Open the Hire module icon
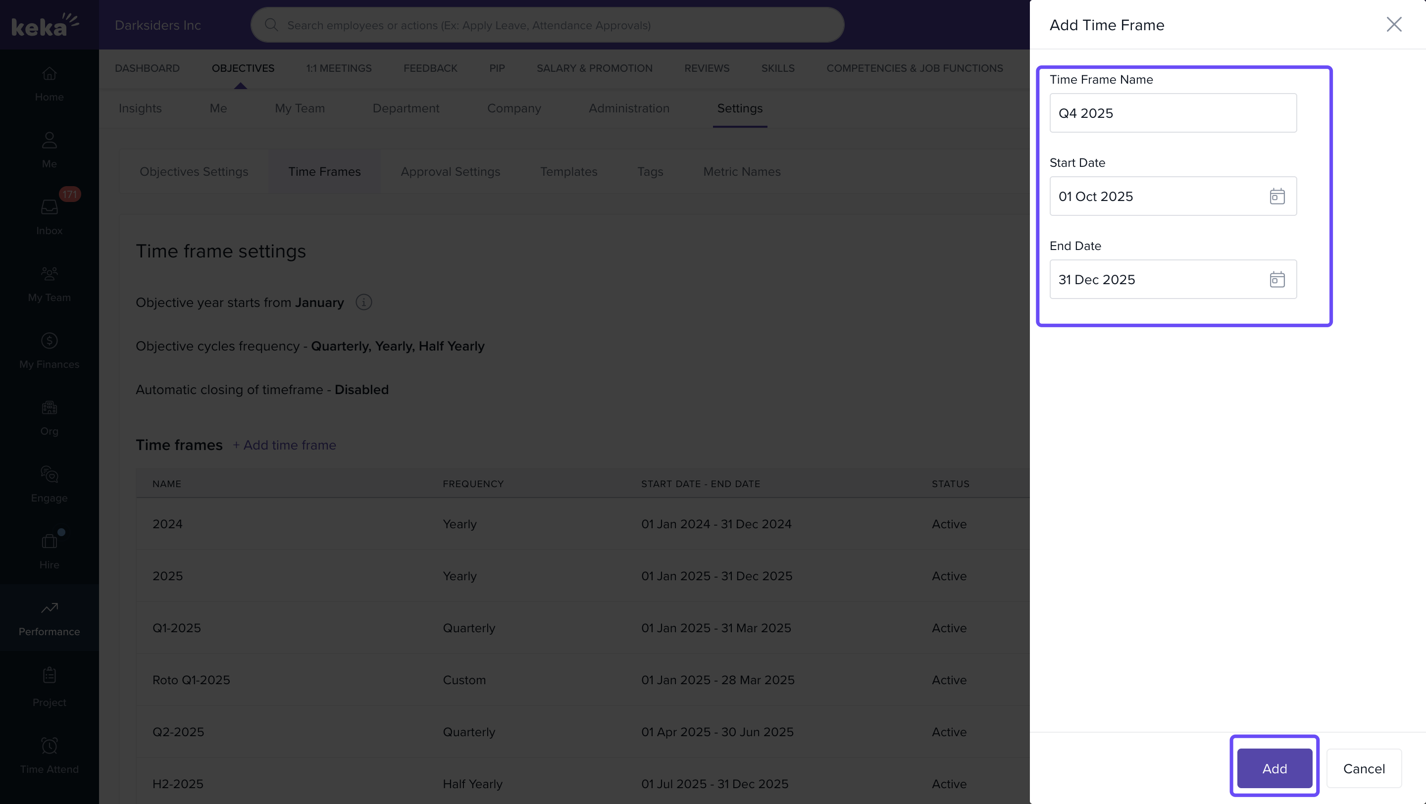The height and width of the screenshot is (804, 1426). point(50,551)
